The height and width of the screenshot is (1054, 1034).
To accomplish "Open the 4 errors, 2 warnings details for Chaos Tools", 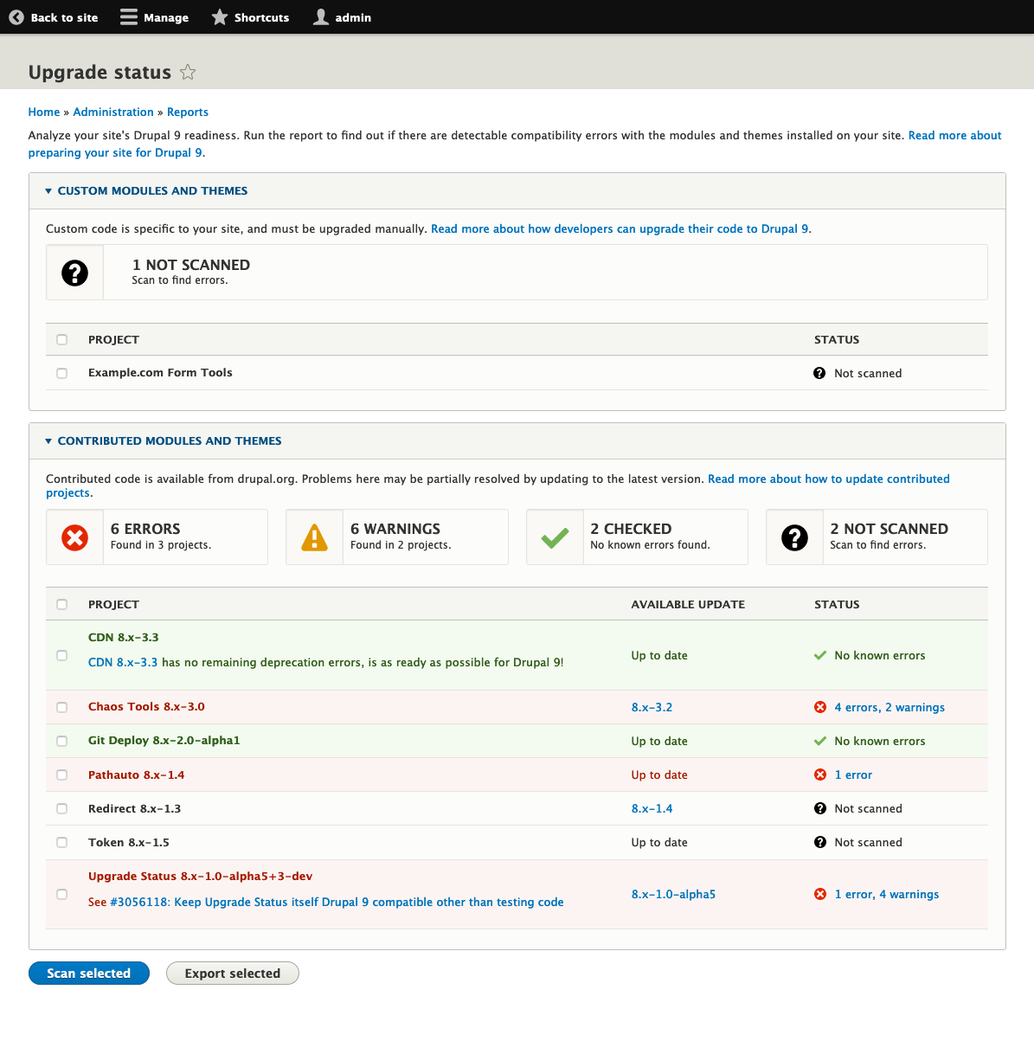I will [889, 707].
